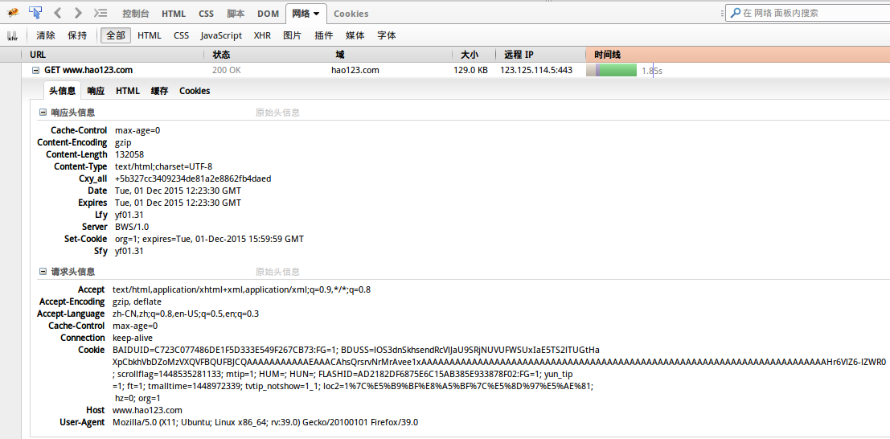Toggle the 保持 persist button
890x439 pixels.
tap(77, 35)
